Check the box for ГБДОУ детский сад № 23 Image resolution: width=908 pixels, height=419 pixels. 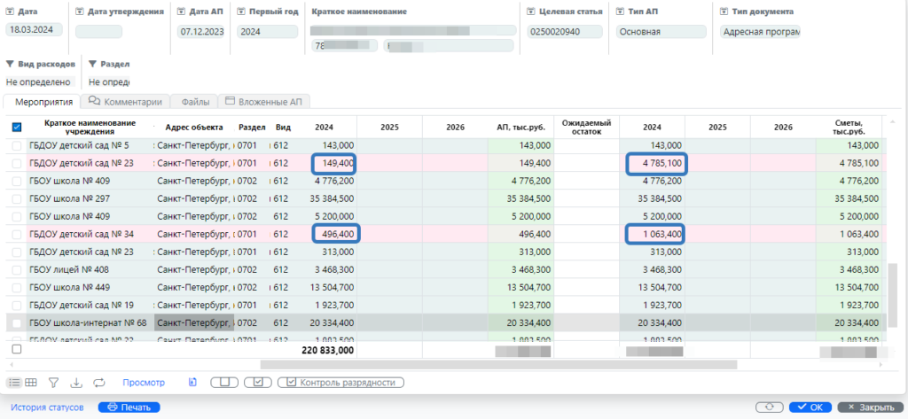coord(16,163)
